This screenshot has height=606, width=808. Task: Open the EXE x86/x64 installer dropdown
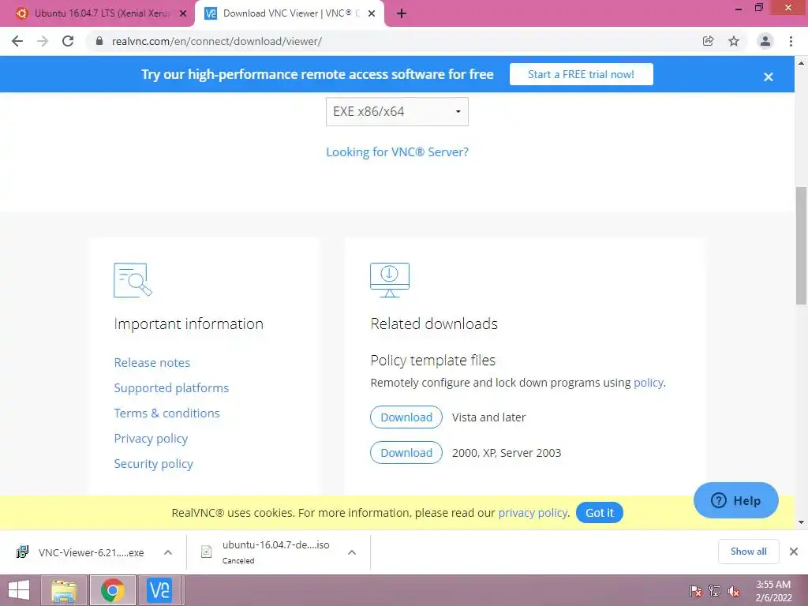coord(397,111)
